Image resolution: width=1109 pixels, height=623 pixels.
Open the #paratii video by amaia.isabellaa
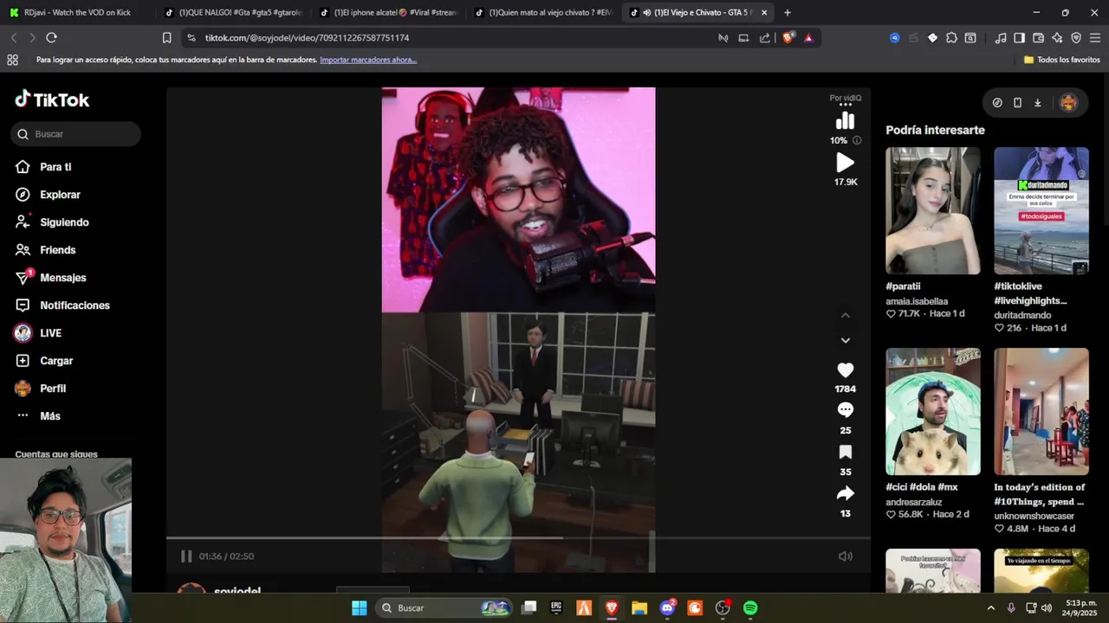coord(933,210)
